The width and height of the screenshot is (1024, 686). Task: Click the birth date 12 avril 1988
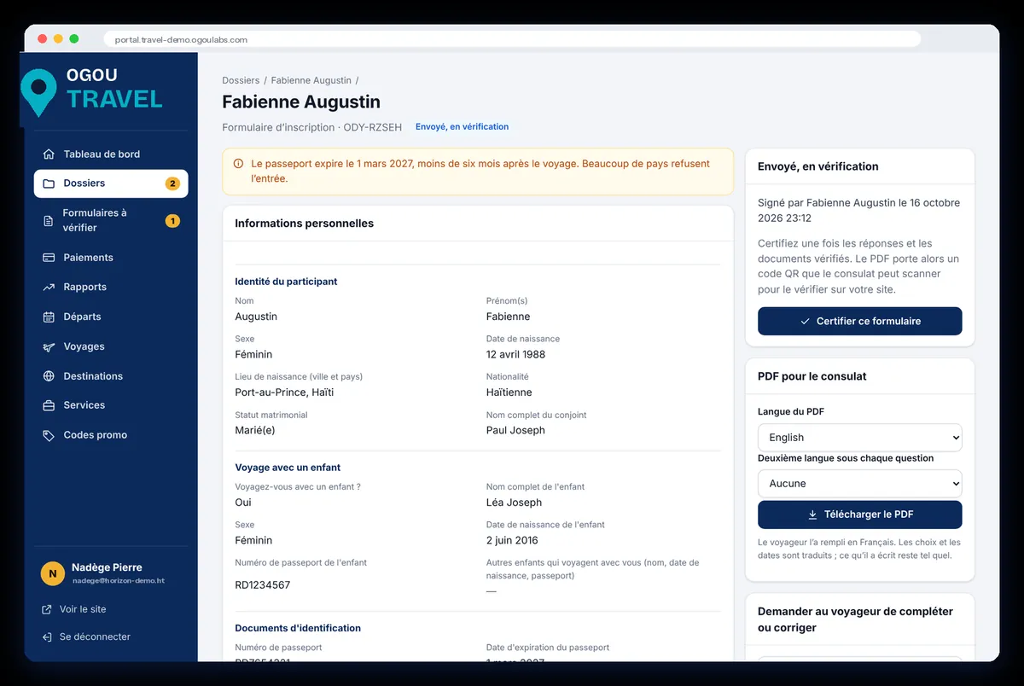[x=515, y=354]
